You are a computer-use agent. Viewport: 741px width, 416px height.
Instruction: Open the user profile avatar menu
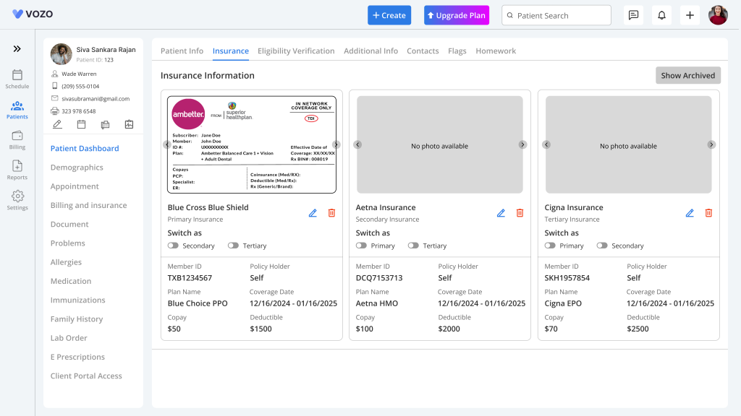pos(718,15)
